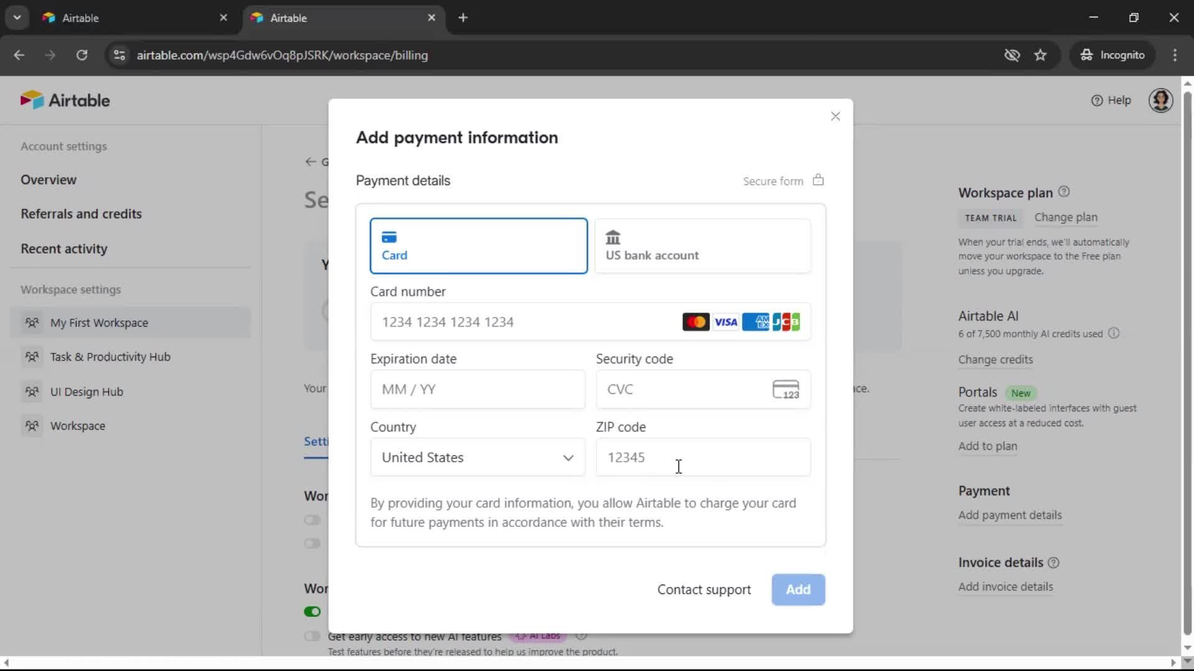Image resolution: width=1194 pixels, height=671 pixels.
Task: Click the Airtable logo
Action: pos(65,100)
